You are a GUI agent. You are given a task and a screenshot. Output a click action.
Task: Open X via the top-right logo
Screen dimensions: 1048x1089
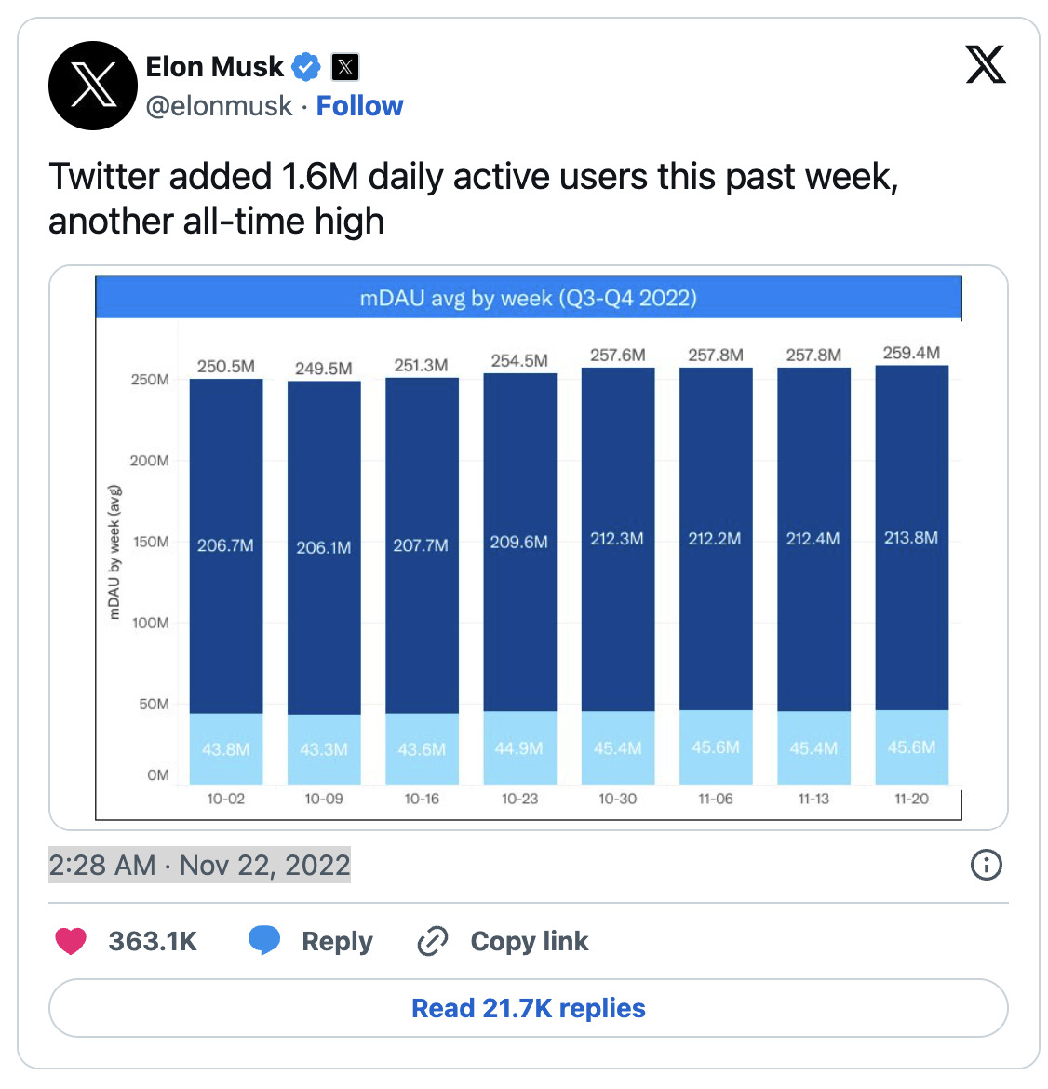(x=986, y=64)
